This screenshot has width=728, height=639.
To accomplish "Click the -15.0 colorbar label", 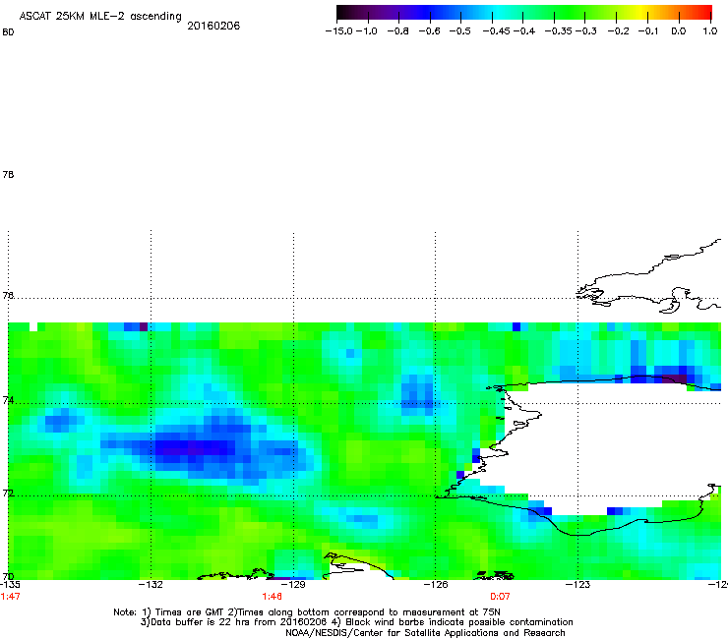I will (339, 31).
